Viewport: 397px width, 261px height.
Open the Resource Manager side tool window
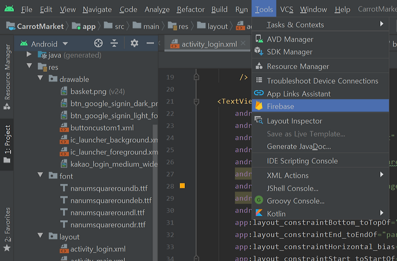pos(7,77)
